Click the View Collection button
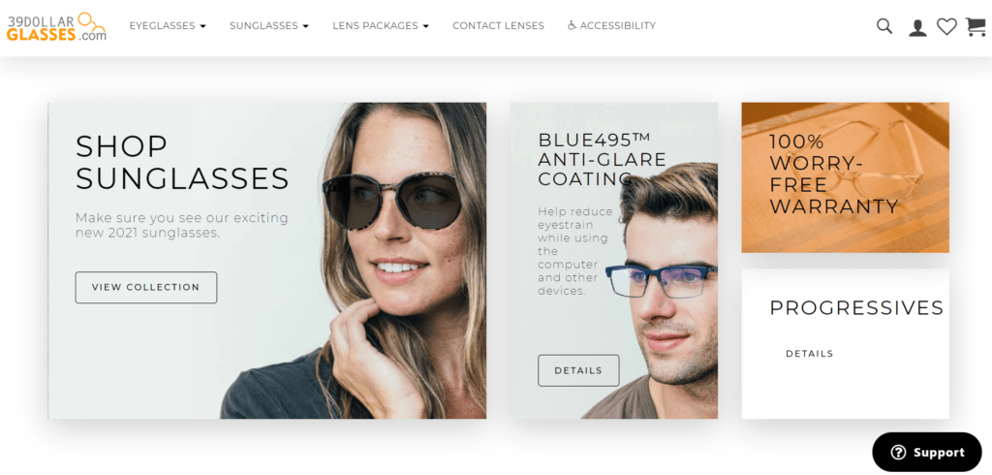992x475 pixels. (146, 288)
